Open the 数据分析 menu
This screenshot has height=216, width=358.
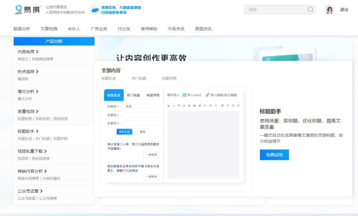[21, 29]
